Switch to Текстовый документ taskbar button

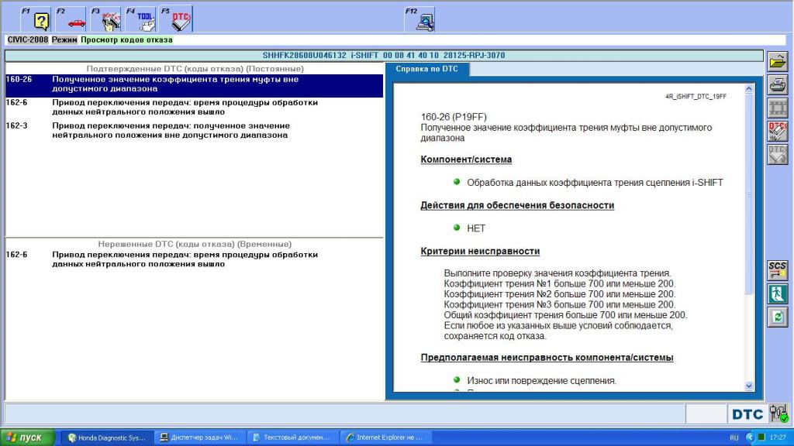pos(292,437)
